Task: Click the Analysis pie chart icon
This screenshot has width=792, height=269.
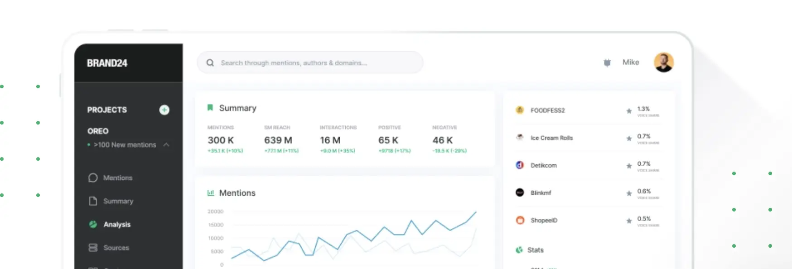Action: (93, 224)
